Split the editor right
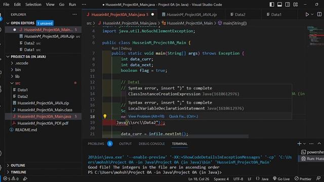The height and width of the screenshot is (182, 324). pos(319,15)
